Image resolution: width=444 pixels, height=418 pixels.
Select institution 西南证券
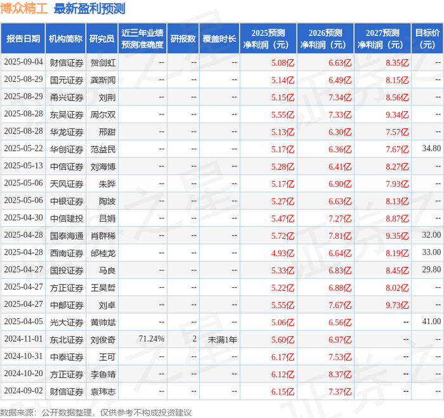pyautogui.click(x=67, y=253)
